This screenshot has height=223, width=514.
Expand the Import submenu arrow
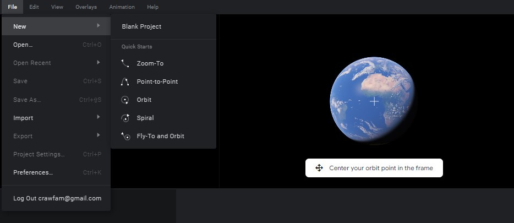99,117
